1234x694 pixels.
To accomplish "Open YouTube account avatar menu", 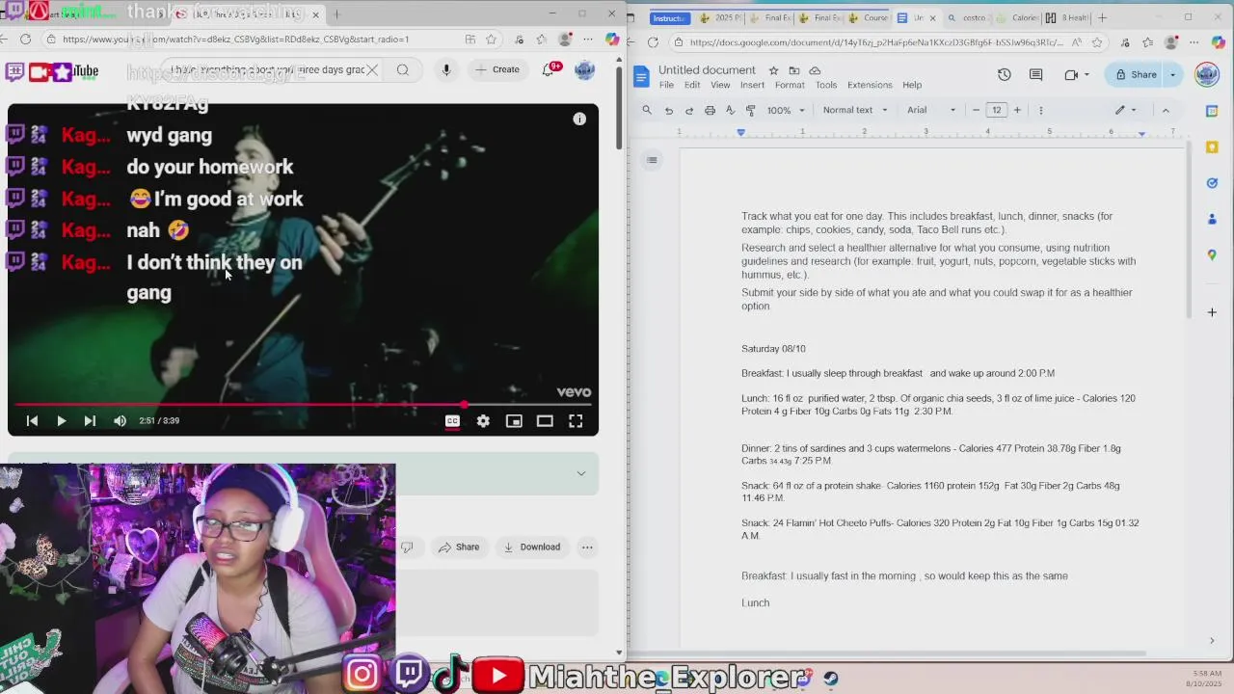I will point(584,70).
